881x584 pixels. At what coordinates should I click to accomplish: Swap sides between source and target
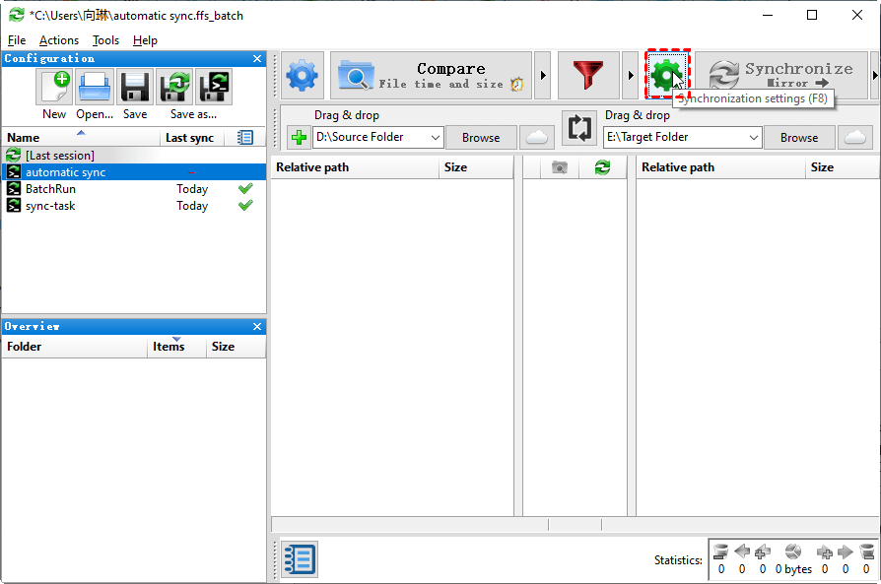click(579, 127)
